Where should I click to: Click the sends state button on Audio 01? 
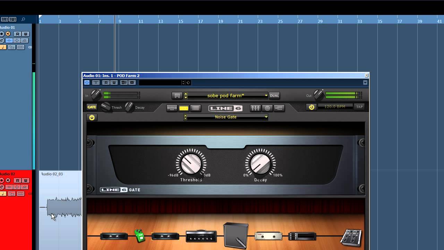click(x=25, y=41)
